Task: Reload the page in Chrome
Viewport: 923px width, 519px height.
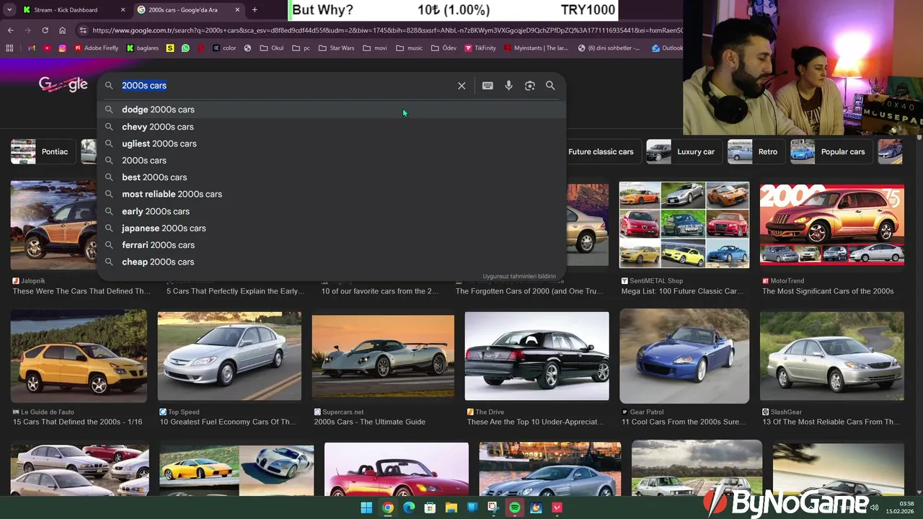Action: 45,30
